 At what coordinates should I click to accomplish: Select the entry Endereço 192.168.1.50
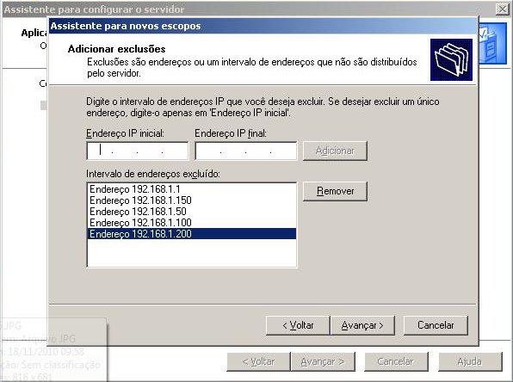(x=192, y=212)
